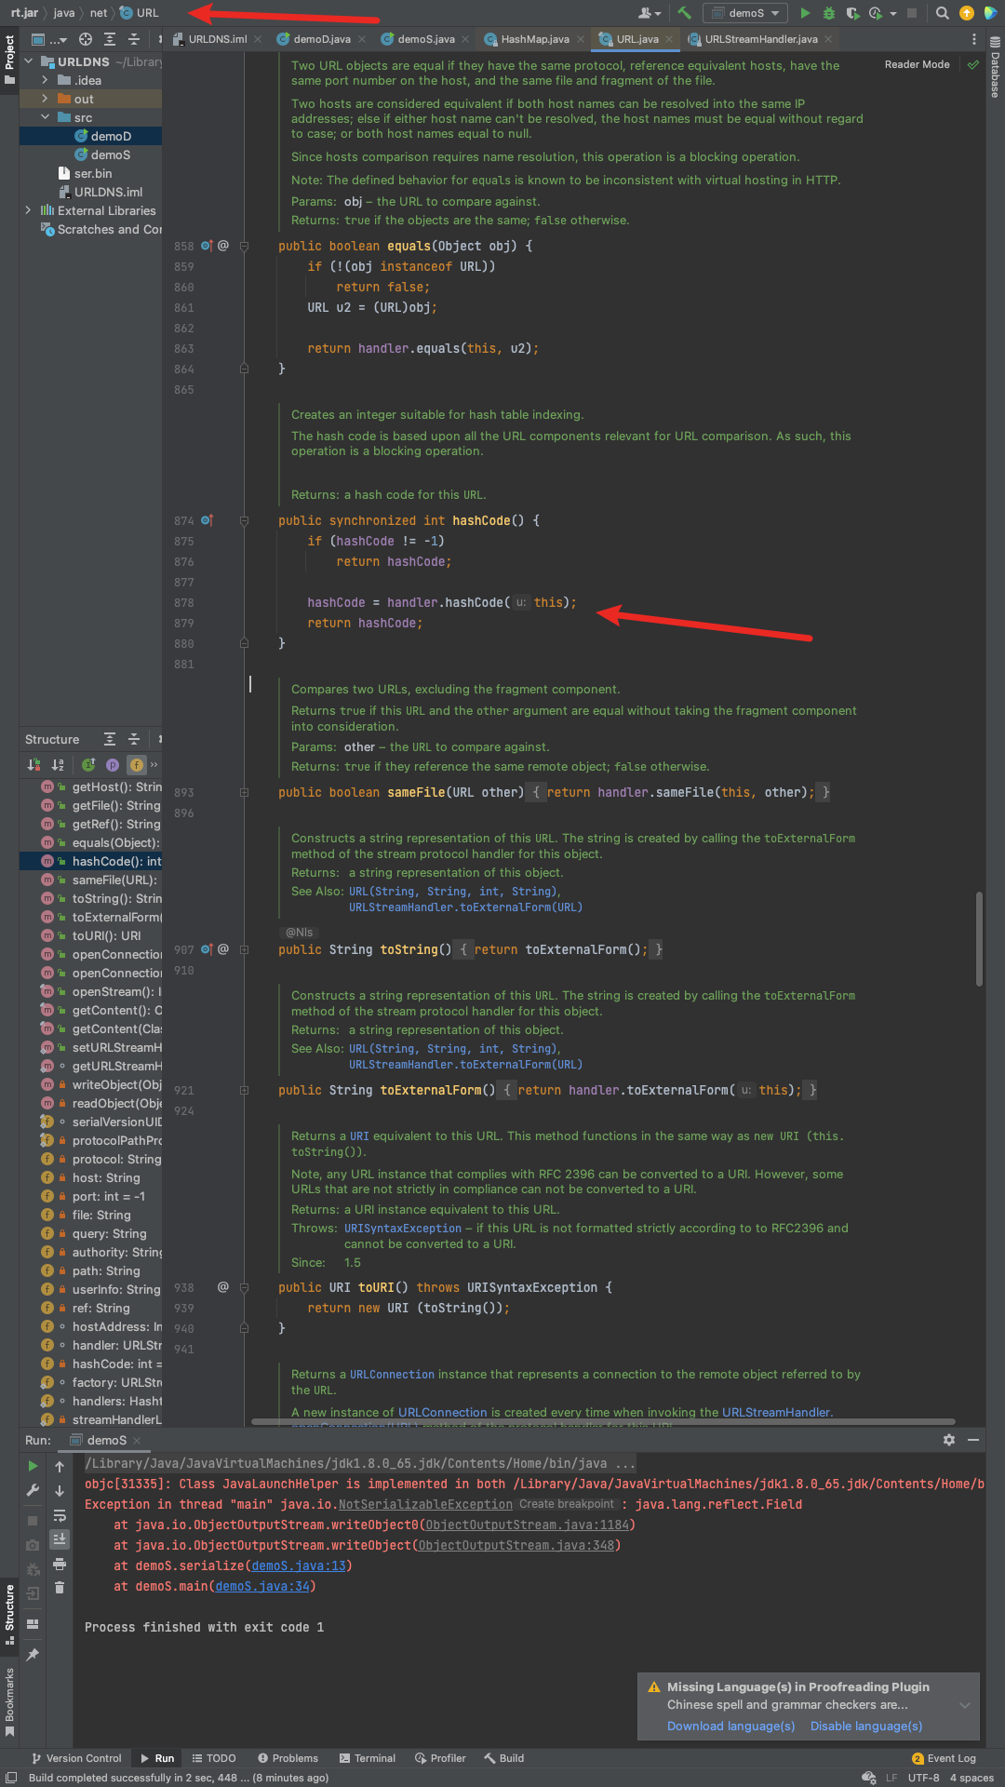Select hashCode(): int in Structure list
The height and width of the screenshot is (1787, 1005).
91,861
